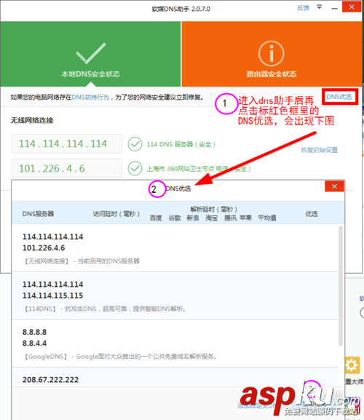
Task: Select the 208.67.222.222 DNS row
Action: point(175,377)
